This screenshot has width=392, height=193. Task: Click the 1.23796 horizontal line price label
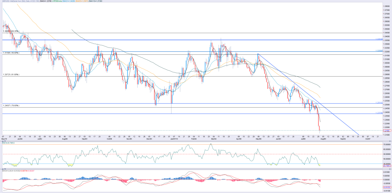[379, 113]
